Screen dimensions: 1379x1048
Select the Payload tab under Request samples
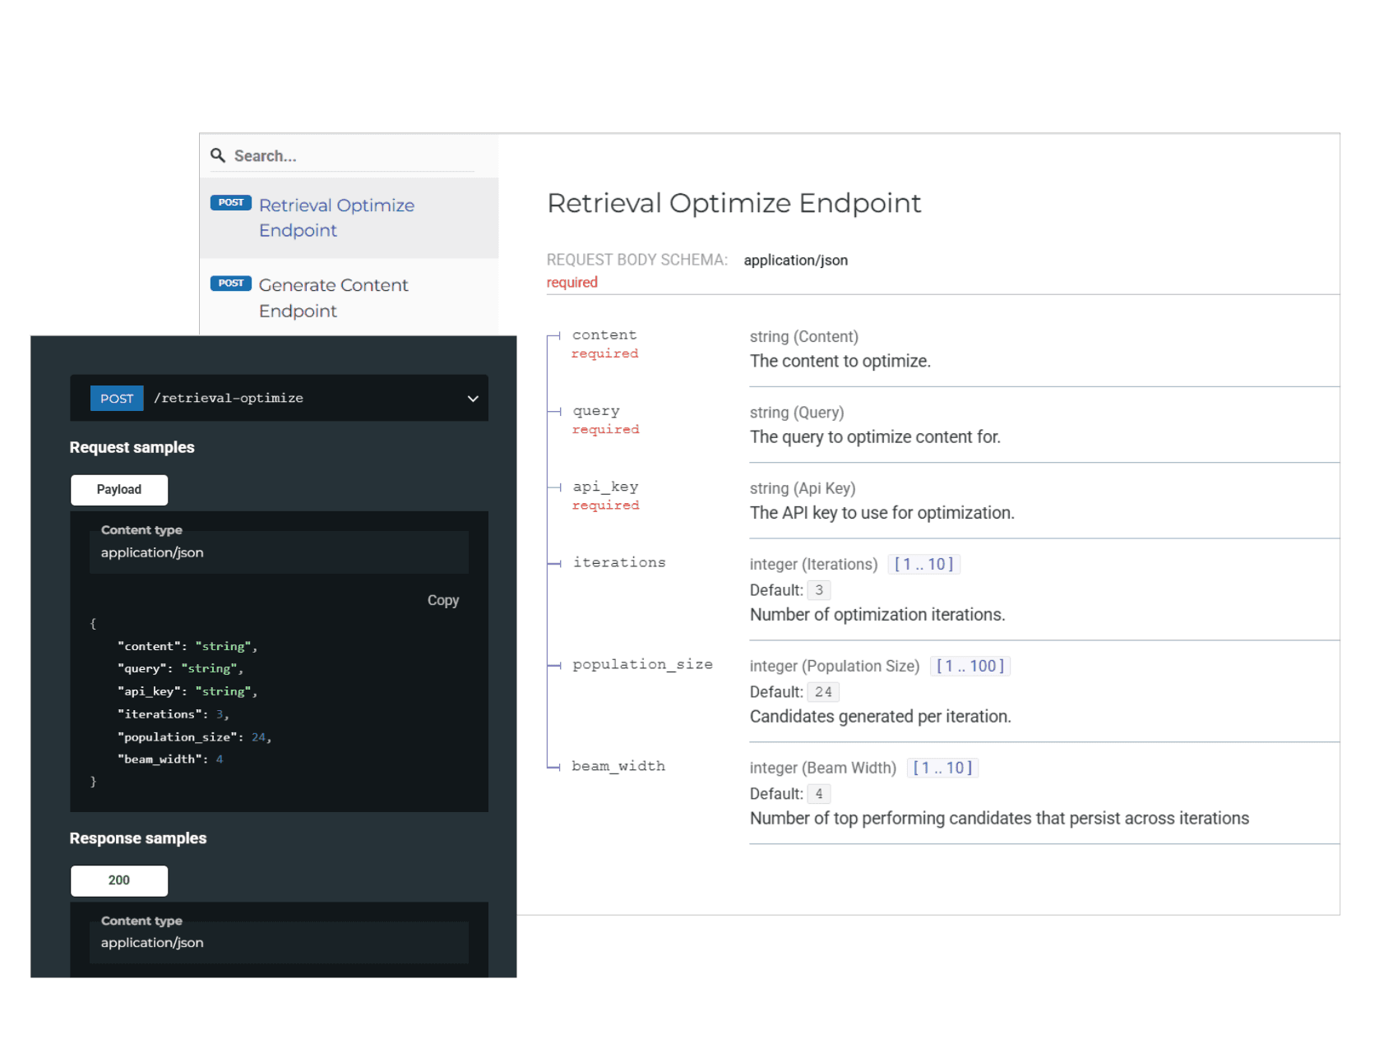point(119,489)
